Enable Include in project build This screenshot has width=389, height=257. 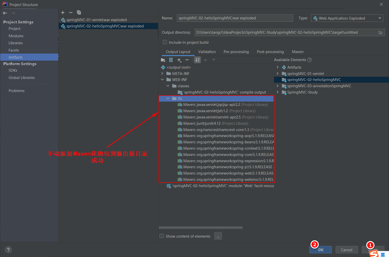pos(165,42)
